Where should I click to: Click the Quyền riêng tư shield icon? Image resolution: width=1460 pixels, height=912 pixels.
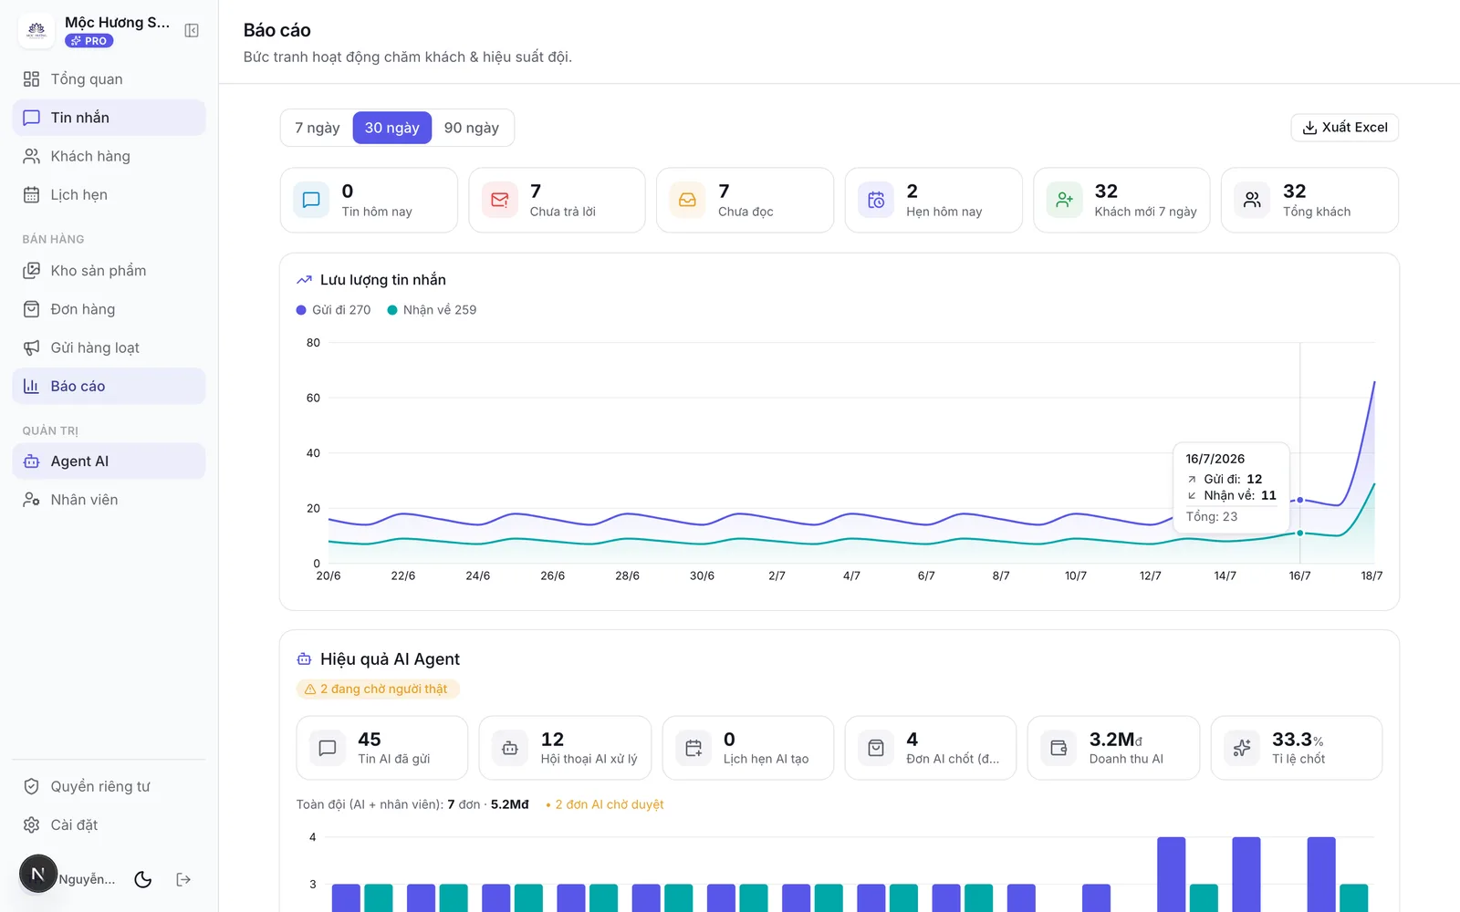[x=31, y=786]
